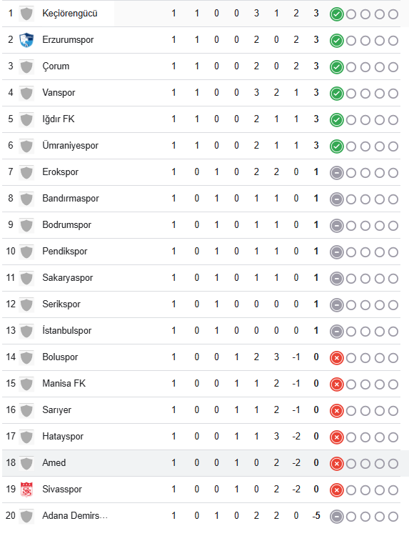Select the highlighted Amed table row
409x541 pixels.
click(206, 463)
